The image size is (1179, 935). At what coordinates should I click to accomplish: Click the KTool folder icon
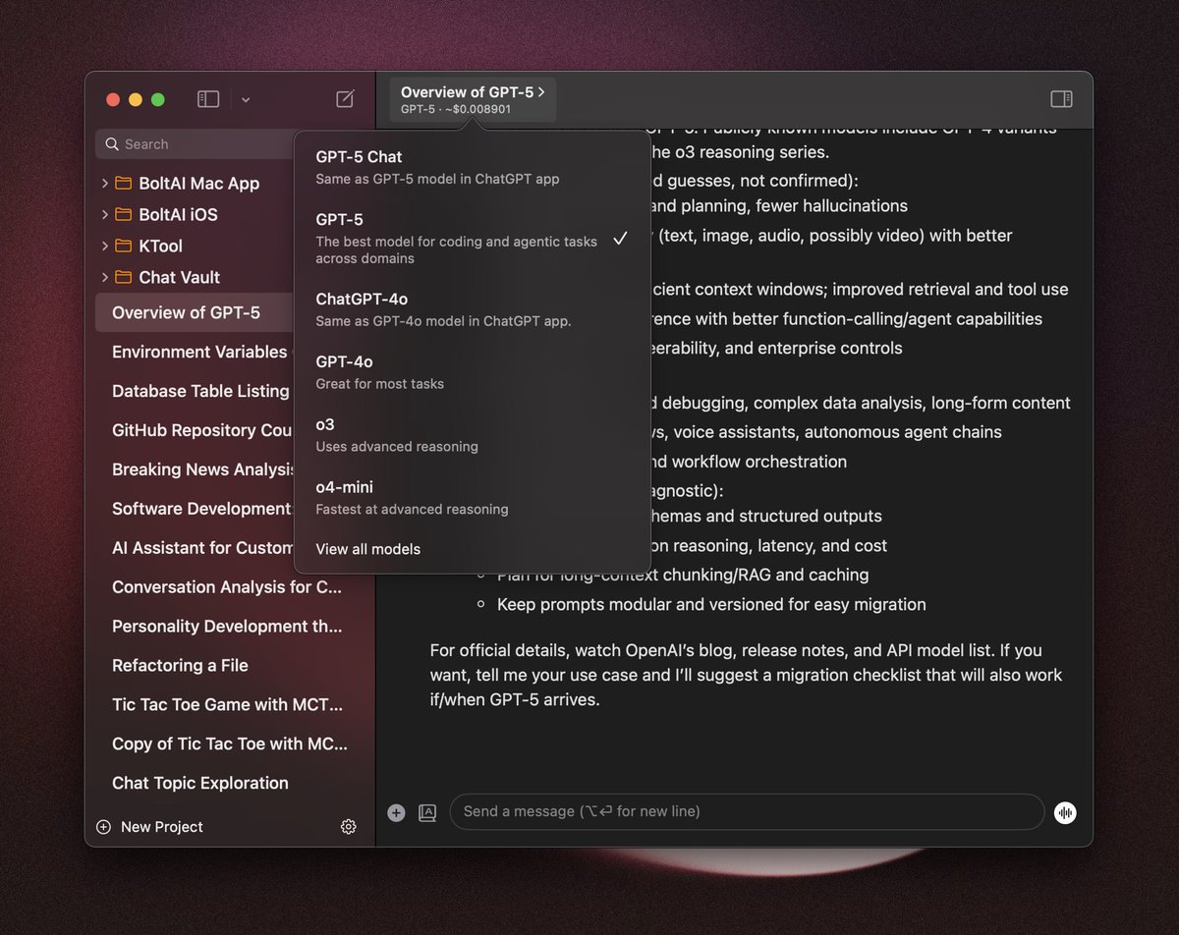[x=123, y=246]
